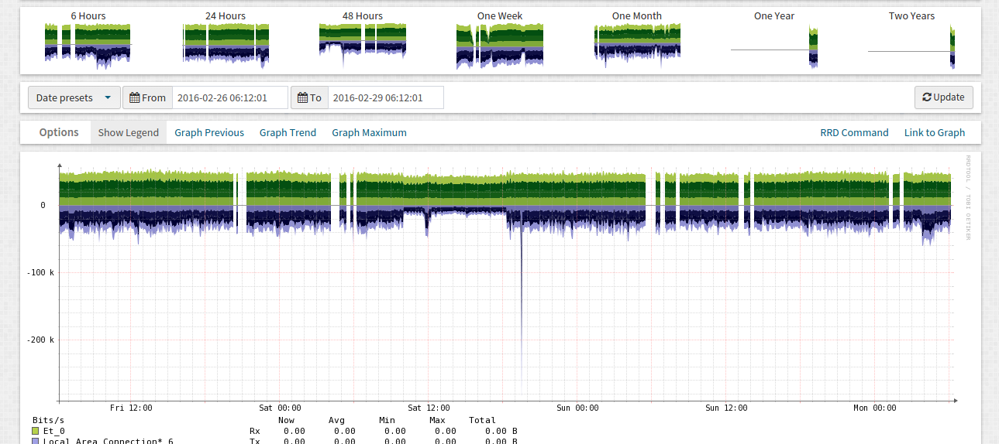Click the -200 k axis value
The width and height of the screenshot is (999, 444).
pos(40,340)
